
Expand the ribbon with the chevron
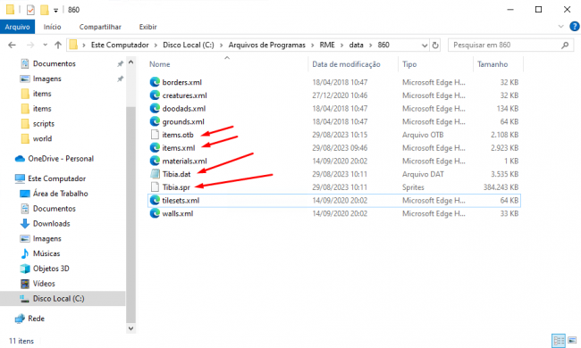[x=560, y=27]
